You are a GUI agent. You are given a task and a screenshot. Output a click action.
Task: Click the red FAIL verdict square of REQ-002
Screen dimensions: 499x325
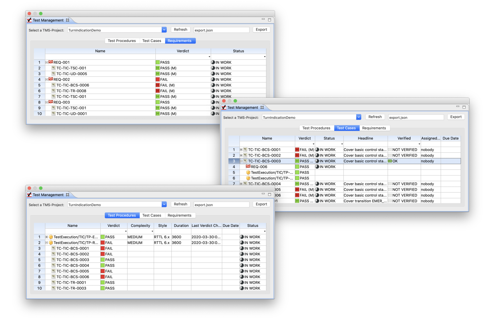tap(157, 80)
